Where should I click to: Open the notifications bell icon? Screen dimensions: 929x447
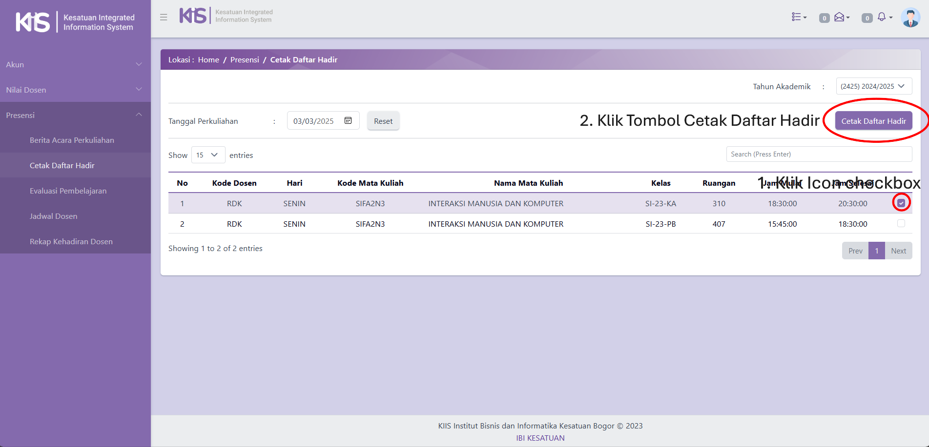pos(883,18)
